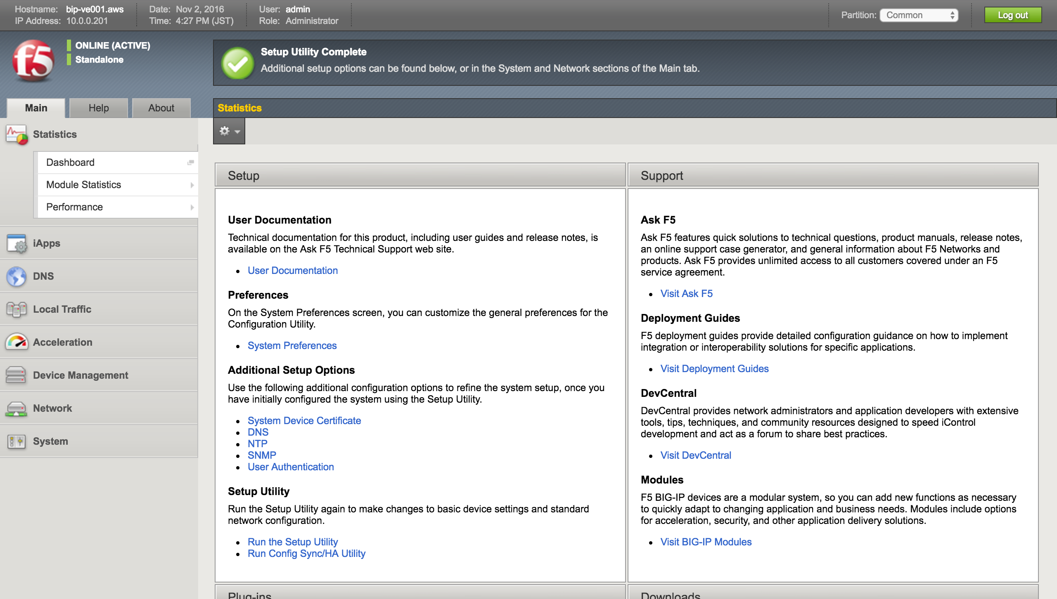Open Visit Deployment Guides link
The width and height of the screenshot is (1057, 599).
tap(714, 369)
